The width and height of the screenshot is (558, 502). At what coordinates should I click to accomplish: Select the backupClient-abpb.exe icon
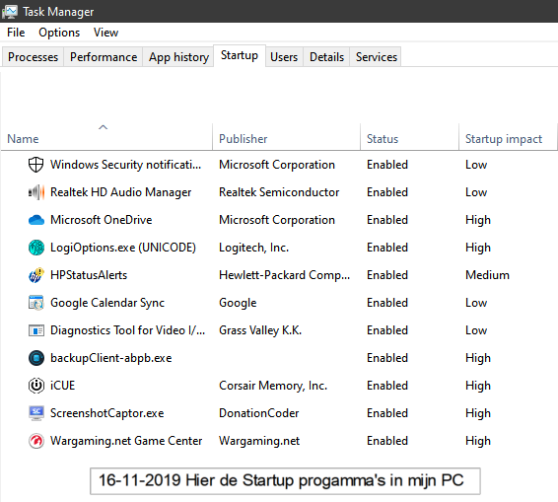point(35,358)
